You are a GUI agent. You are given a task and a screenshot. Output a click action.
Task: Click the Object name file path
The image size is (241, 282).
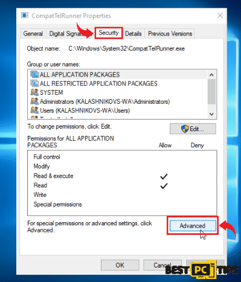[x=126, y=49]
